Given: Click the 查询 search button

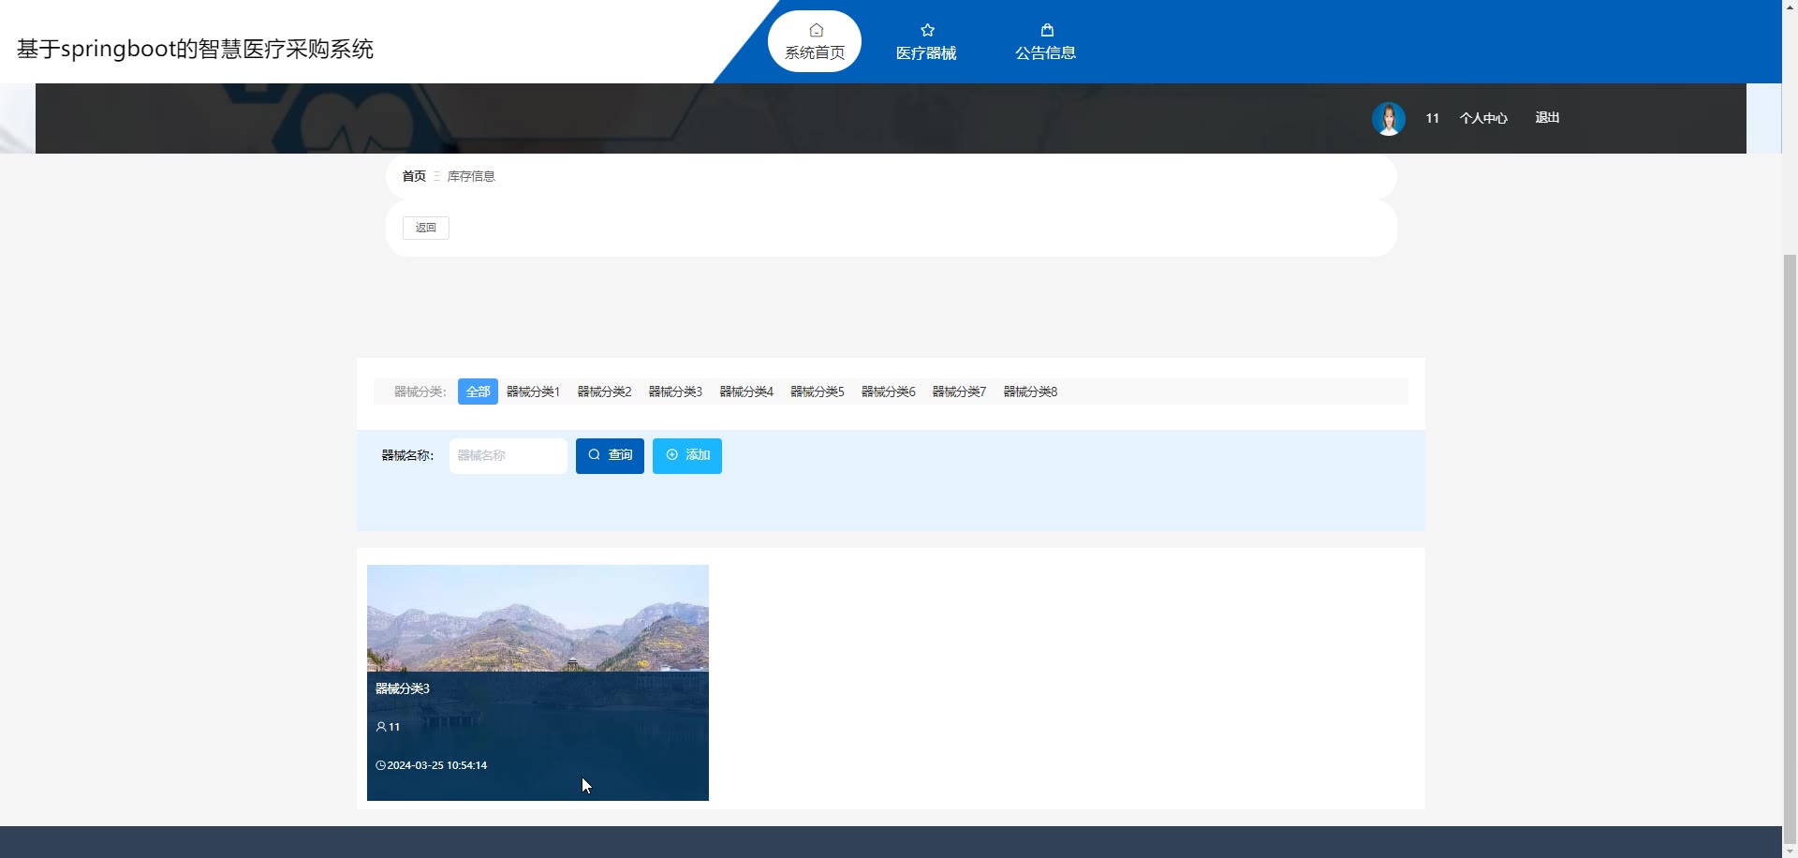Looking at the screenshot, I should [x=610, y=456].
